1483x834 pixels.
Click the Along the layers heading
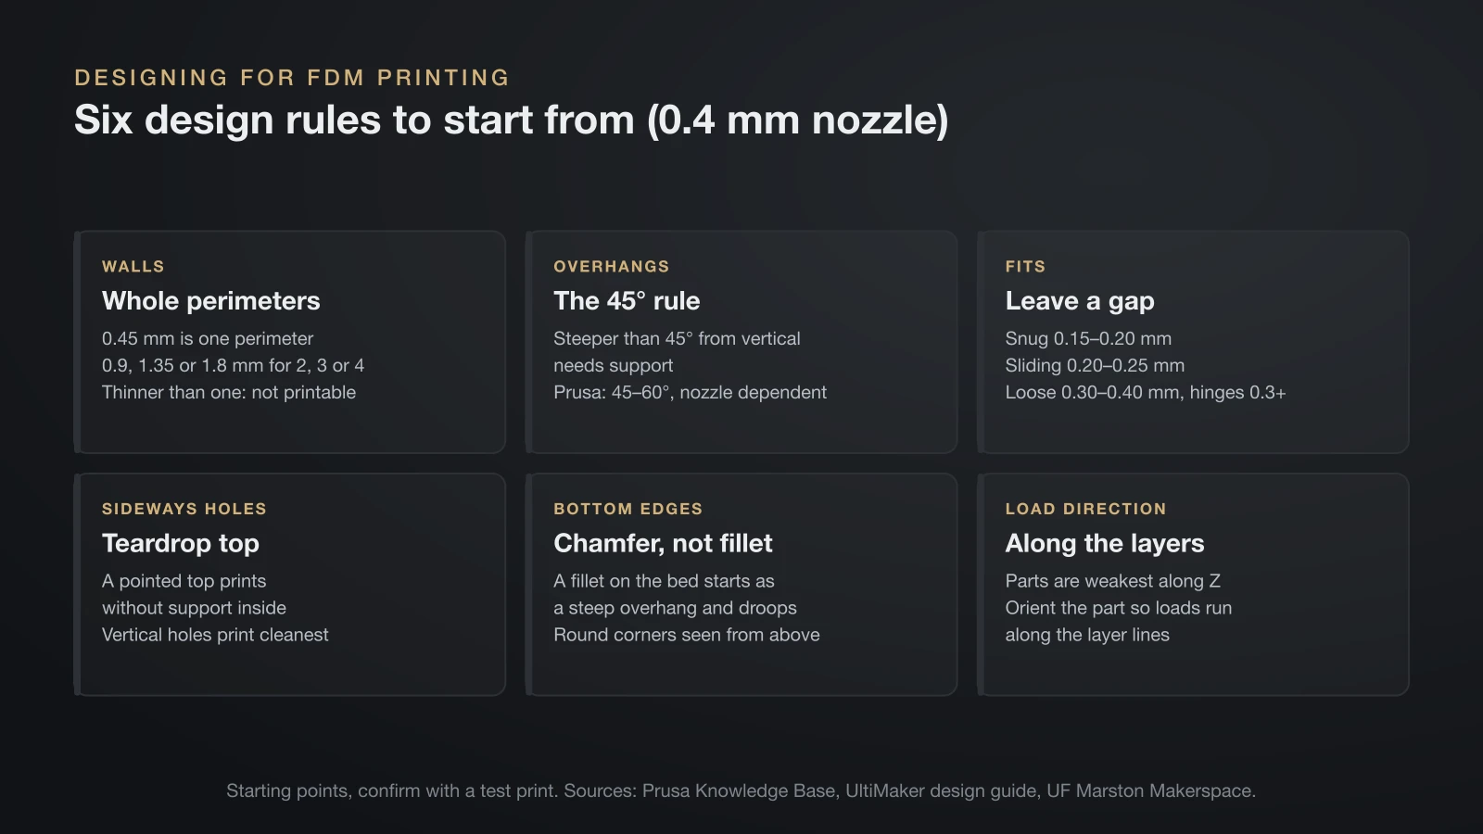coord(1105,544)
